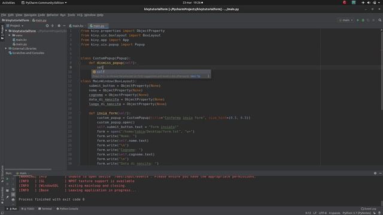Click the kivytutorialform breadcrumb in navigation bar
This screenshot has height=215, width=383.
coord(16,20)
